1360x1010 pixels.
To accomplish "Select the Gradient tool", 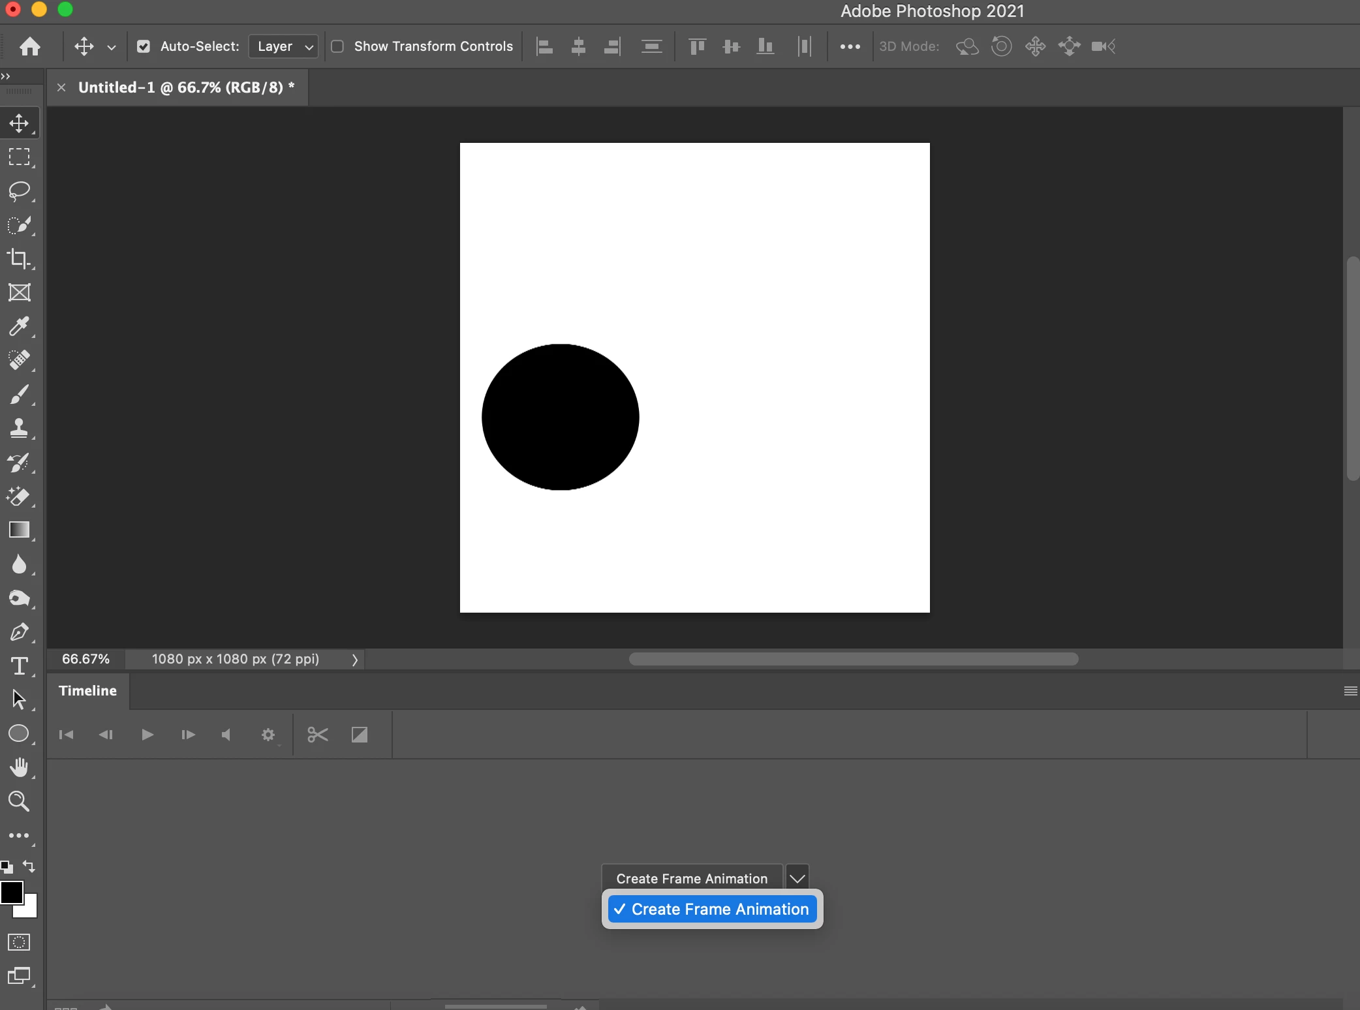I will (19, 530).
